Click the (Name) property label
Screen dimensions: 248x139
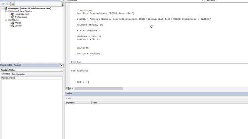click(4, 78)
